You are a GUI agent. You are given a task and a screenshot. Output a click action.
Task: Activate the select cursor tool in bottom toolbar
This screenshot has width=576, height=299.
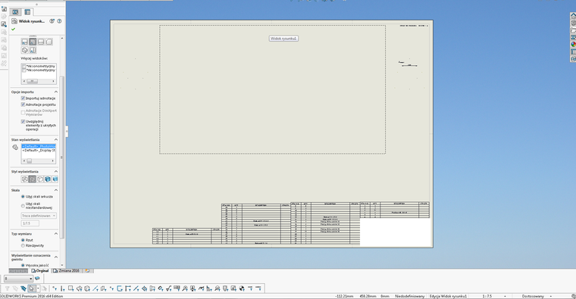pos(32,288)
